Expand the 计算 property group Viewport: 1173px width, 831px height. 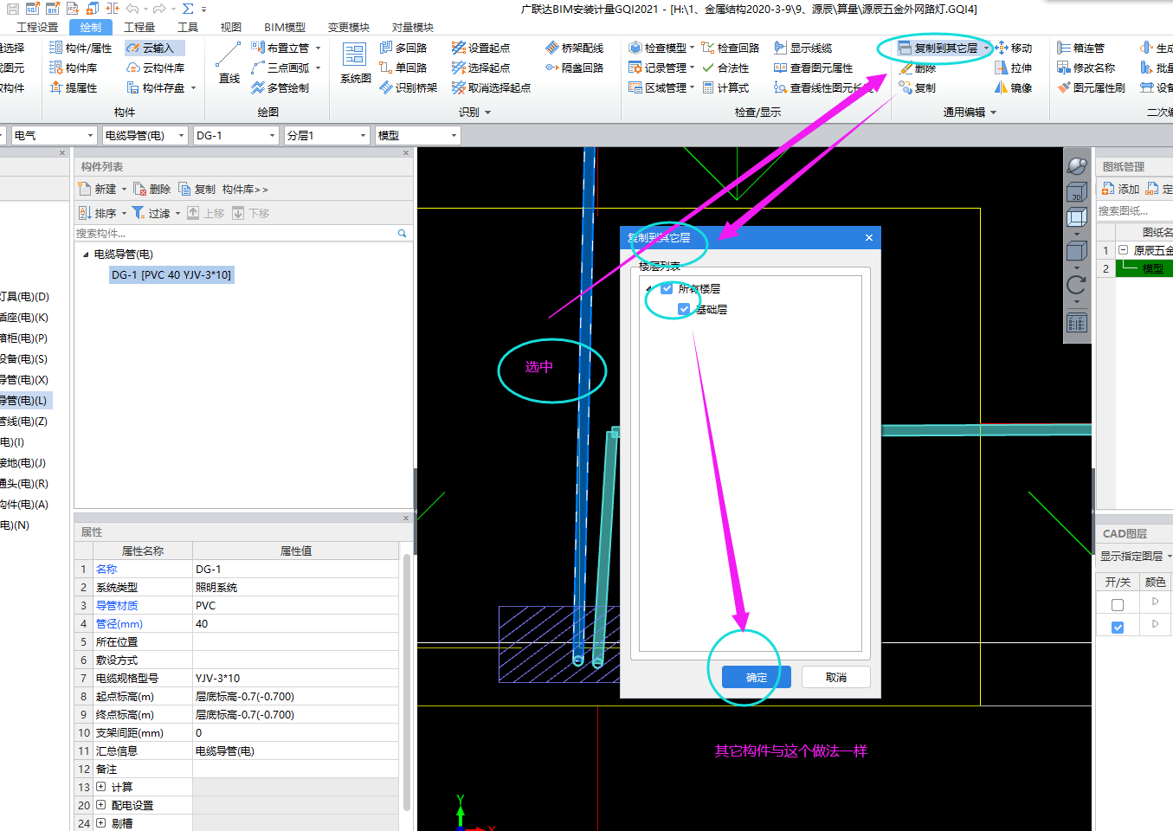coord(100,787)
